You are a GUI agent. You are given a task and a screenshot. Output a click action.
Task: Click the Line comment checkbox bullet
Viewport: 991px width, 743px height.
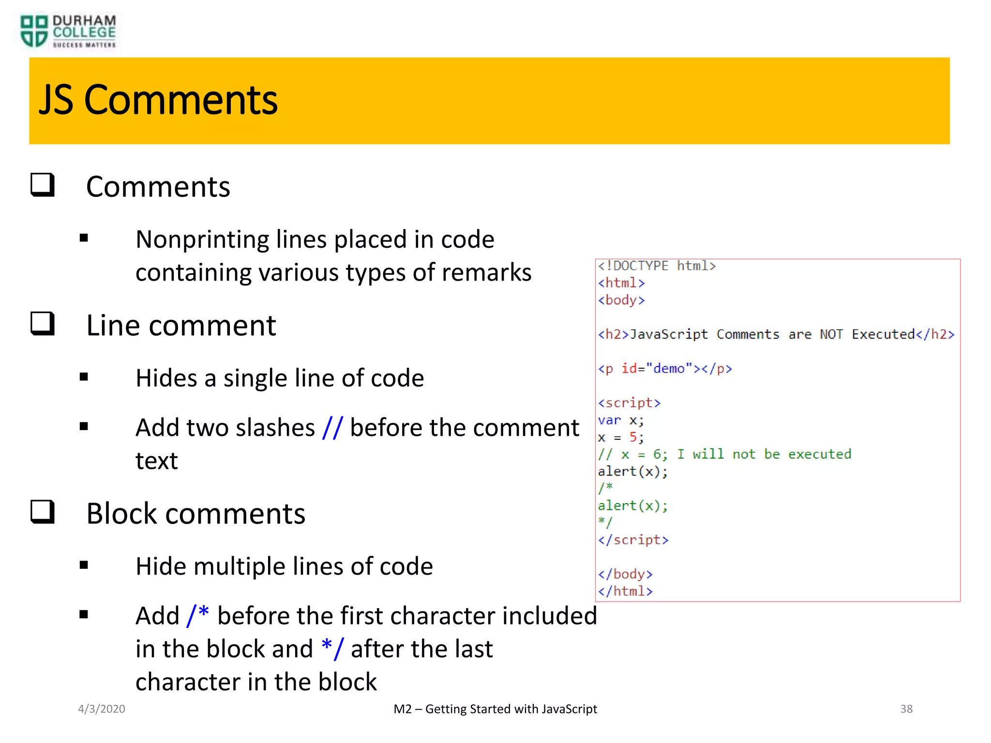pos(43,324)
